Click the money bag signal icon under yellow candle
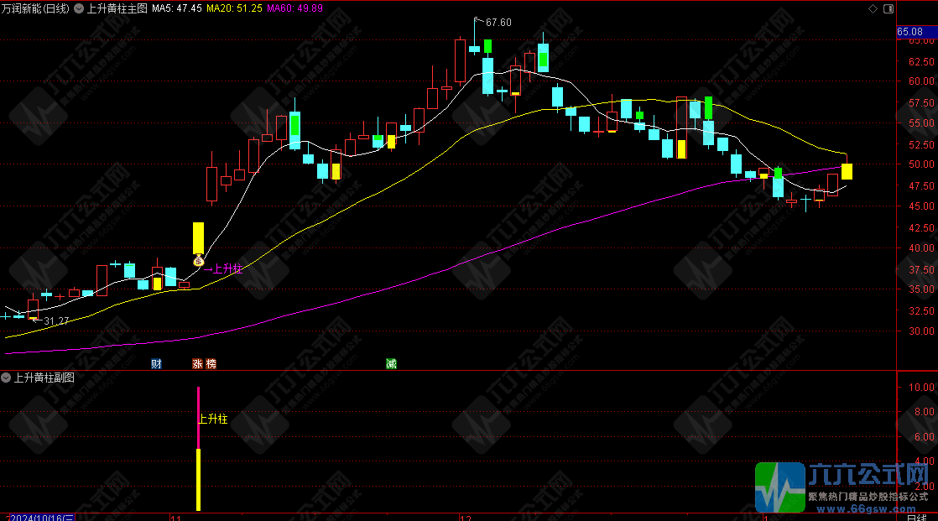Viewport: 938px width, 521px height. point(199,261)
